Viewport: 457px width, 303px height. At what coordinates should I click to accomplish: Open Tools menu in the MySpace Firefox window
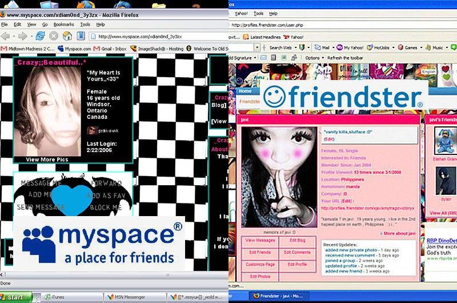click(85, 25)
